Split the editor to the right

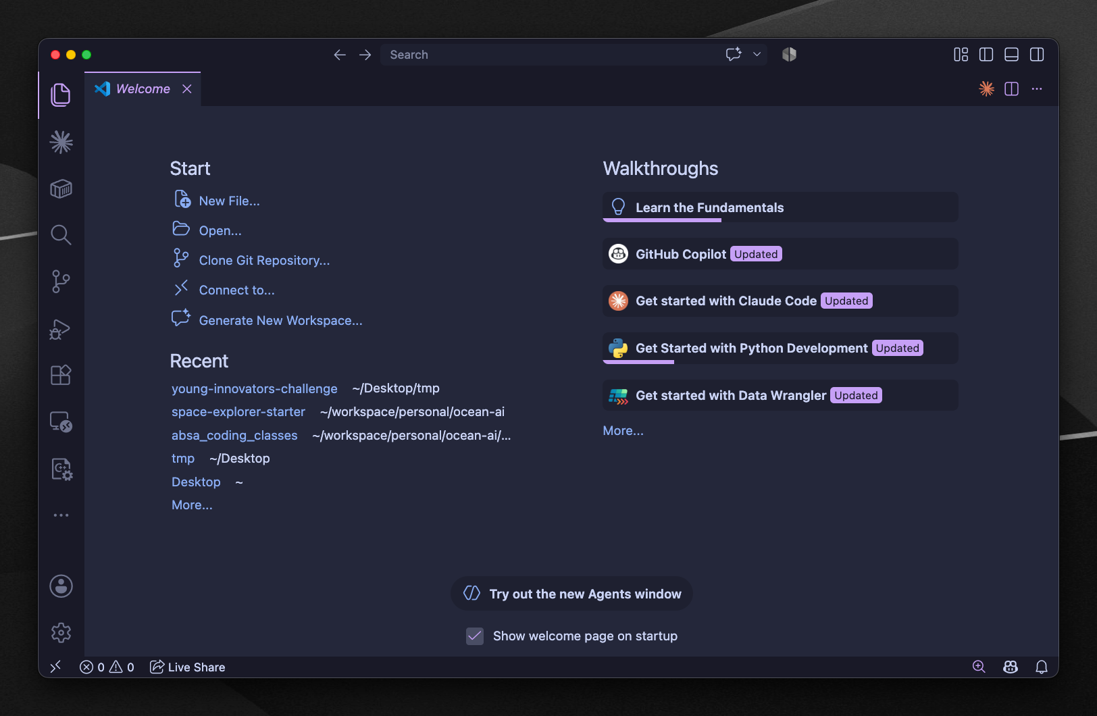(x=1011, y=88)
